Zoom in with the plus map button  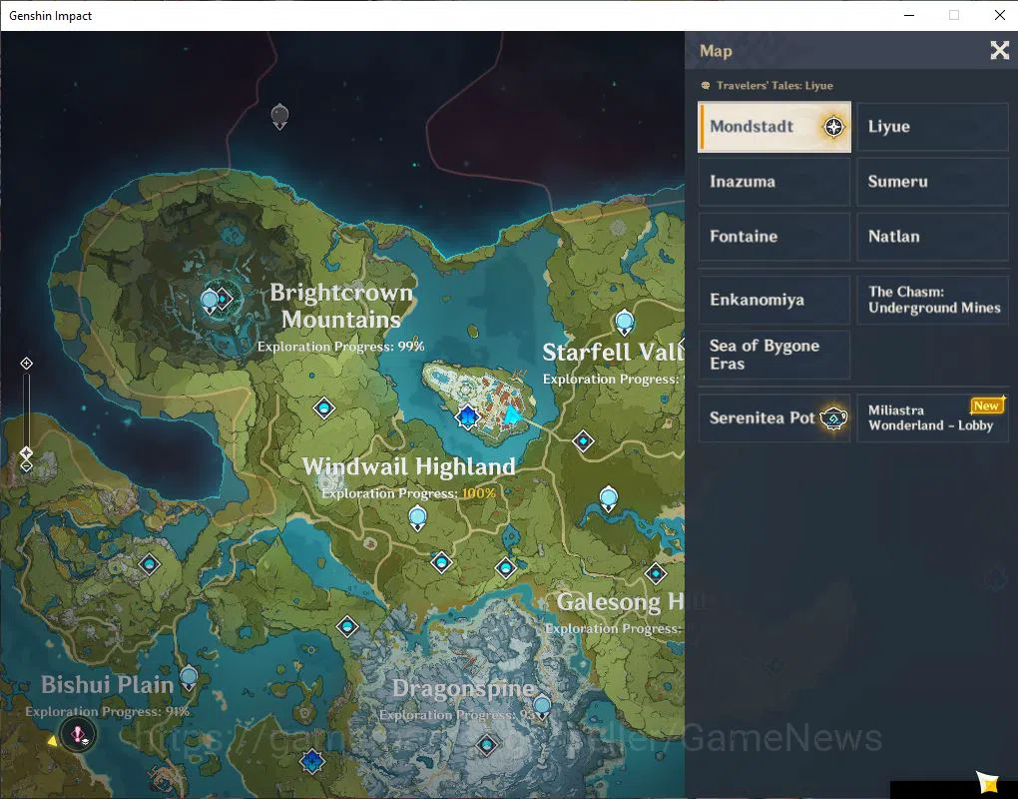pos(27,364)
